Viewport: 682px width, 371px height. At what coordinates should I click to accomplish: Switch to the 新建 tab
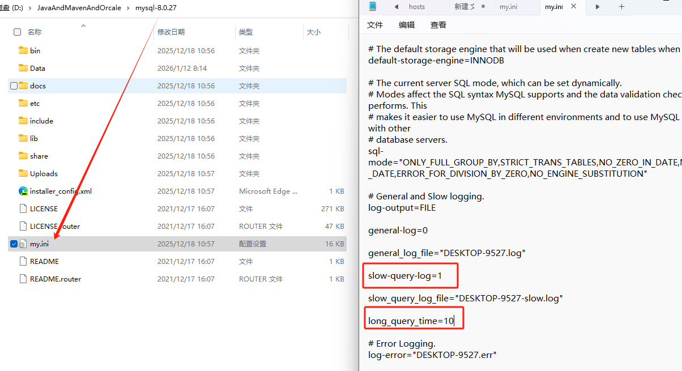click(465, 7)
